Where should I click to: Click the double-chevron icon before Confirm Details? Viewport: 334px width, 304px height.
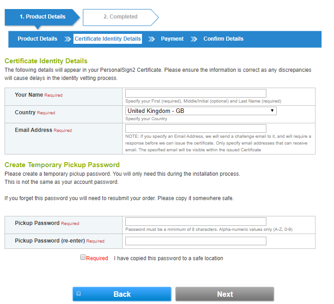194,39
